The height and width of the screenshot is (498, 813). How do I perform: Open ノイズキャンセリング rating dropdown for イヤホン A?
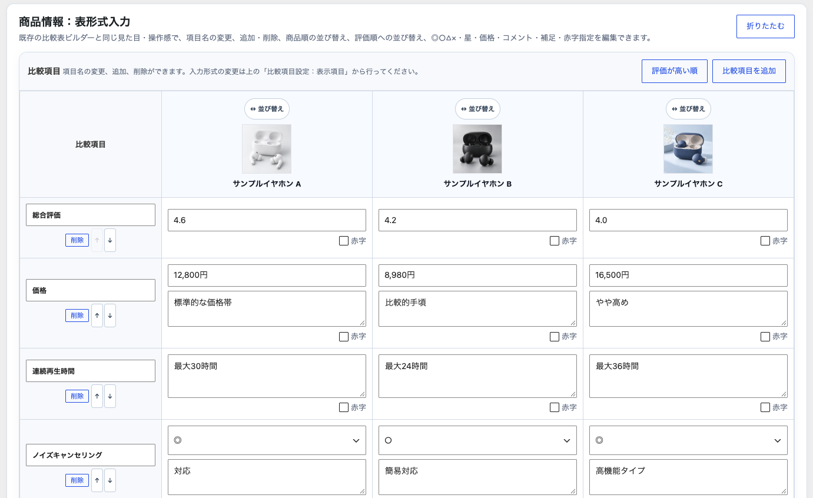pyautogui.click(x=267, y=440)
